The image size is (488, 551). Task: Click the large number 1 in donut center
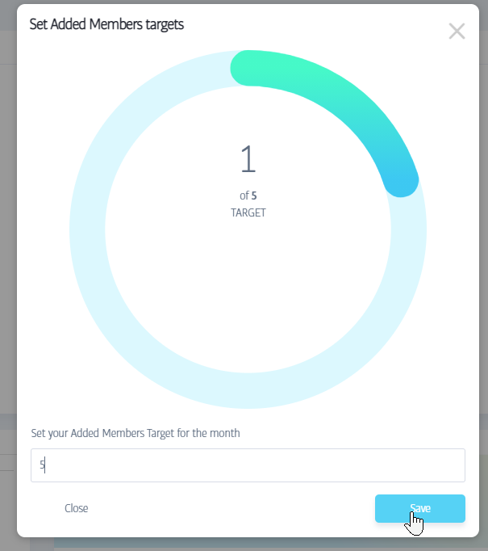click(248, 160)
